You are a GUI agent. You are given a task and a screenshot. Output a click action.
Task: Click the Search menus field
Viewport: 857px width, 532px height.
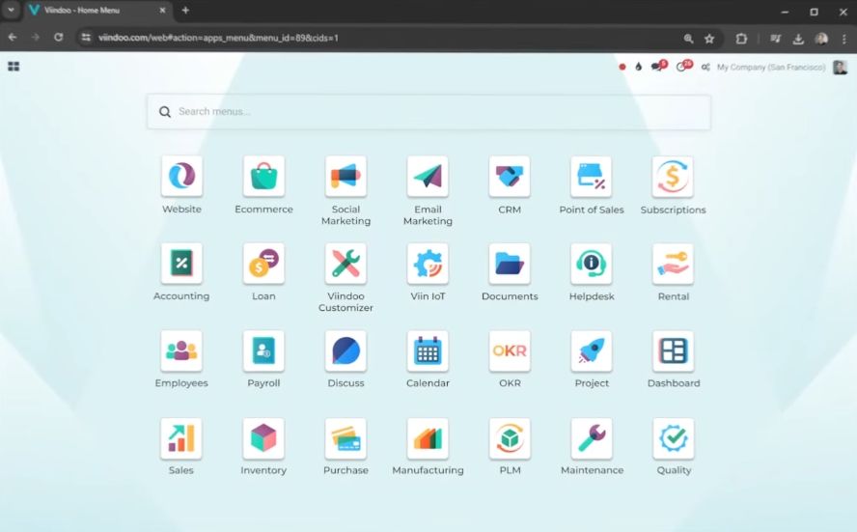428,112
